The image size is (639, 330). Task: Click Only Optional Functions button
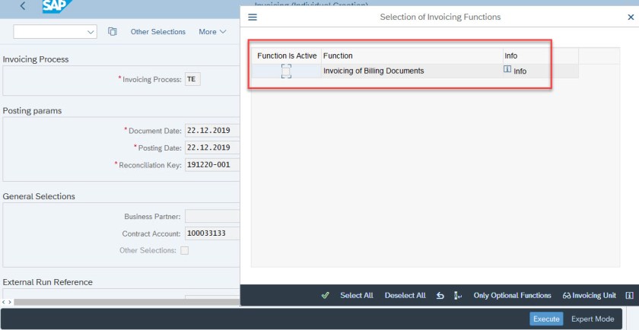[512, 295]
